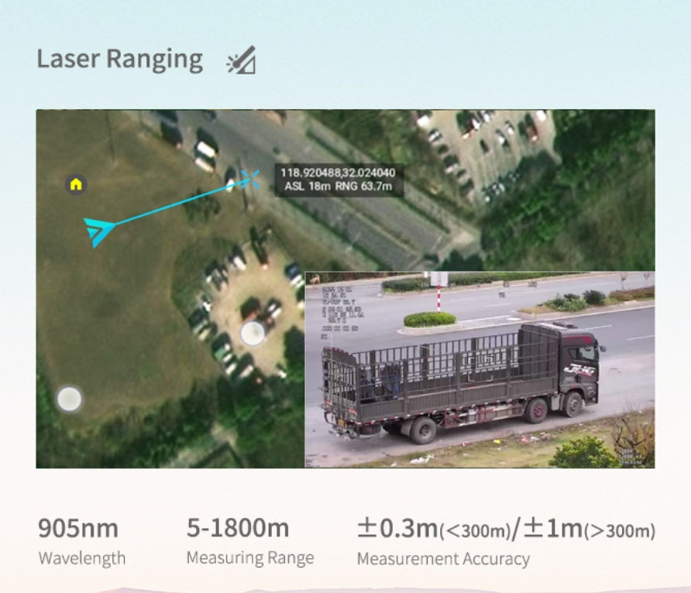Click the Measuring Range label
The image size is (691, 593).
pyautogui.click(x=250, y=558)
